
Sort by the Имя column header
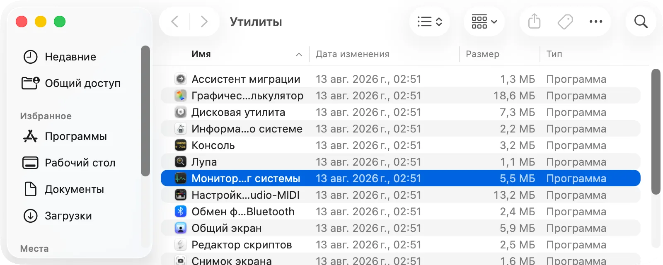point(201,54)
